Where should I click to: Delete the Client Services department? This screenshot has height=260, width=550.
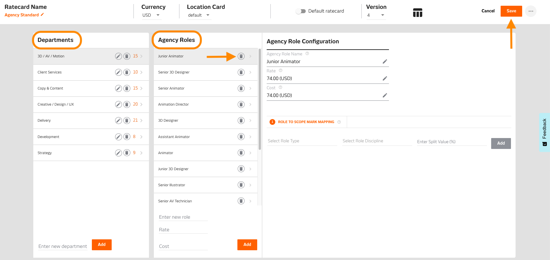pos(127,72)
